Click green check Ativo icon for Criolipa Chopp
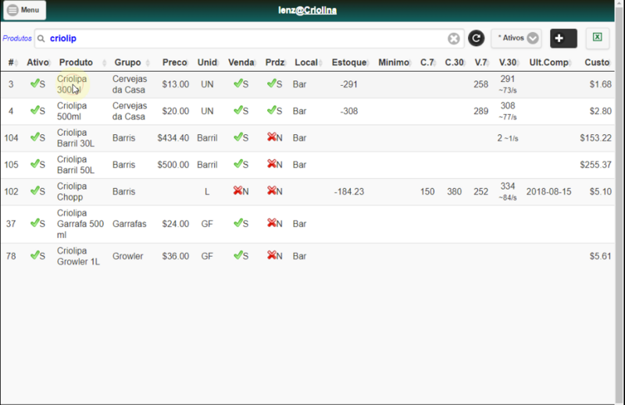625x405 pixels. click(34, 190)
